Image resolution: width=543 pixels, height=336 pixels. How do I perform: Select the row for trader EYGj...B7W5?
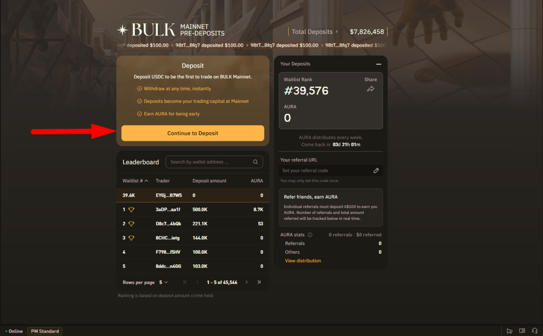point(193,195)
